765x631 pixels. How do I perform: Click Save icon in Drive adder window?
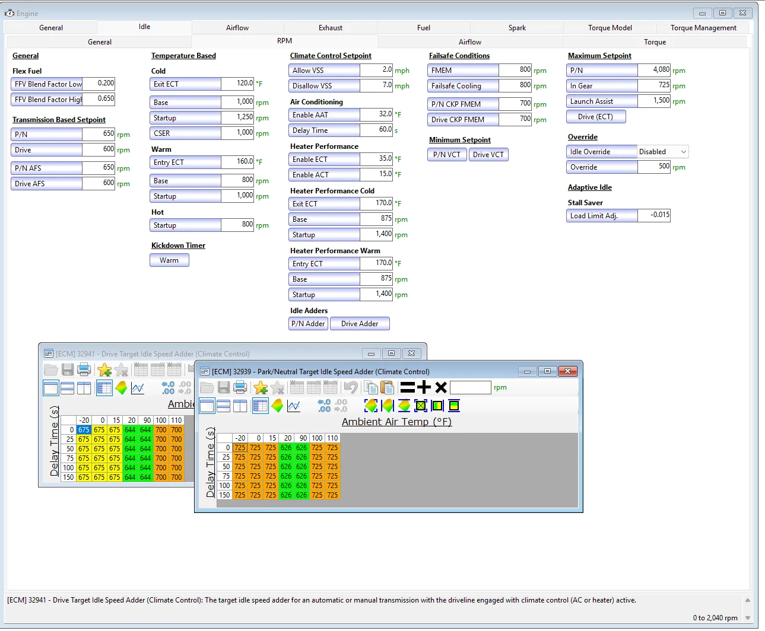click(x=68, y=370)
